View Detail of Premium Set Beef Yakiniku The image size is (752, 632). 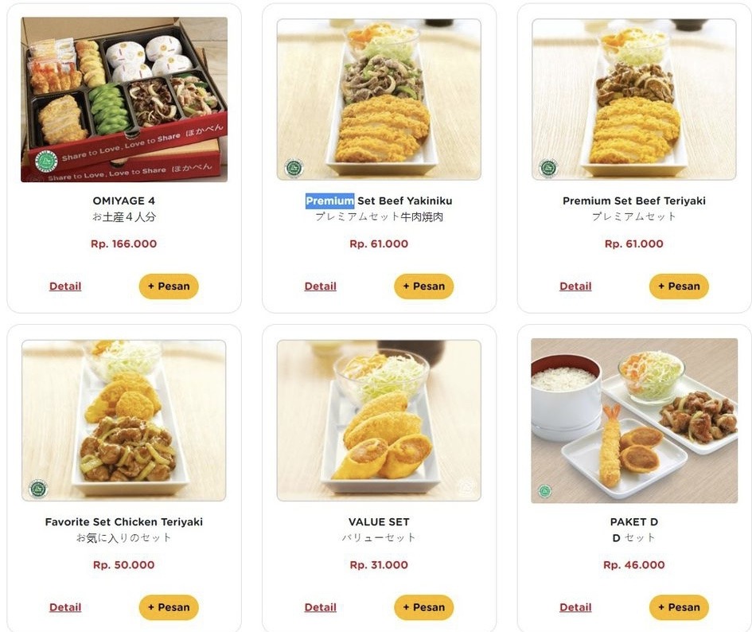(x=321, y=287)
